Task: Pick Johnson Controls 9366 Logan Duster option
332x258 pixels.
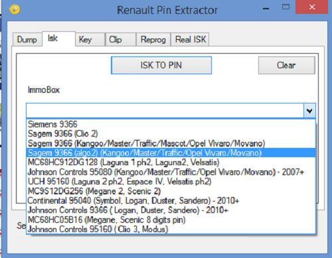Action: [171, 210]
